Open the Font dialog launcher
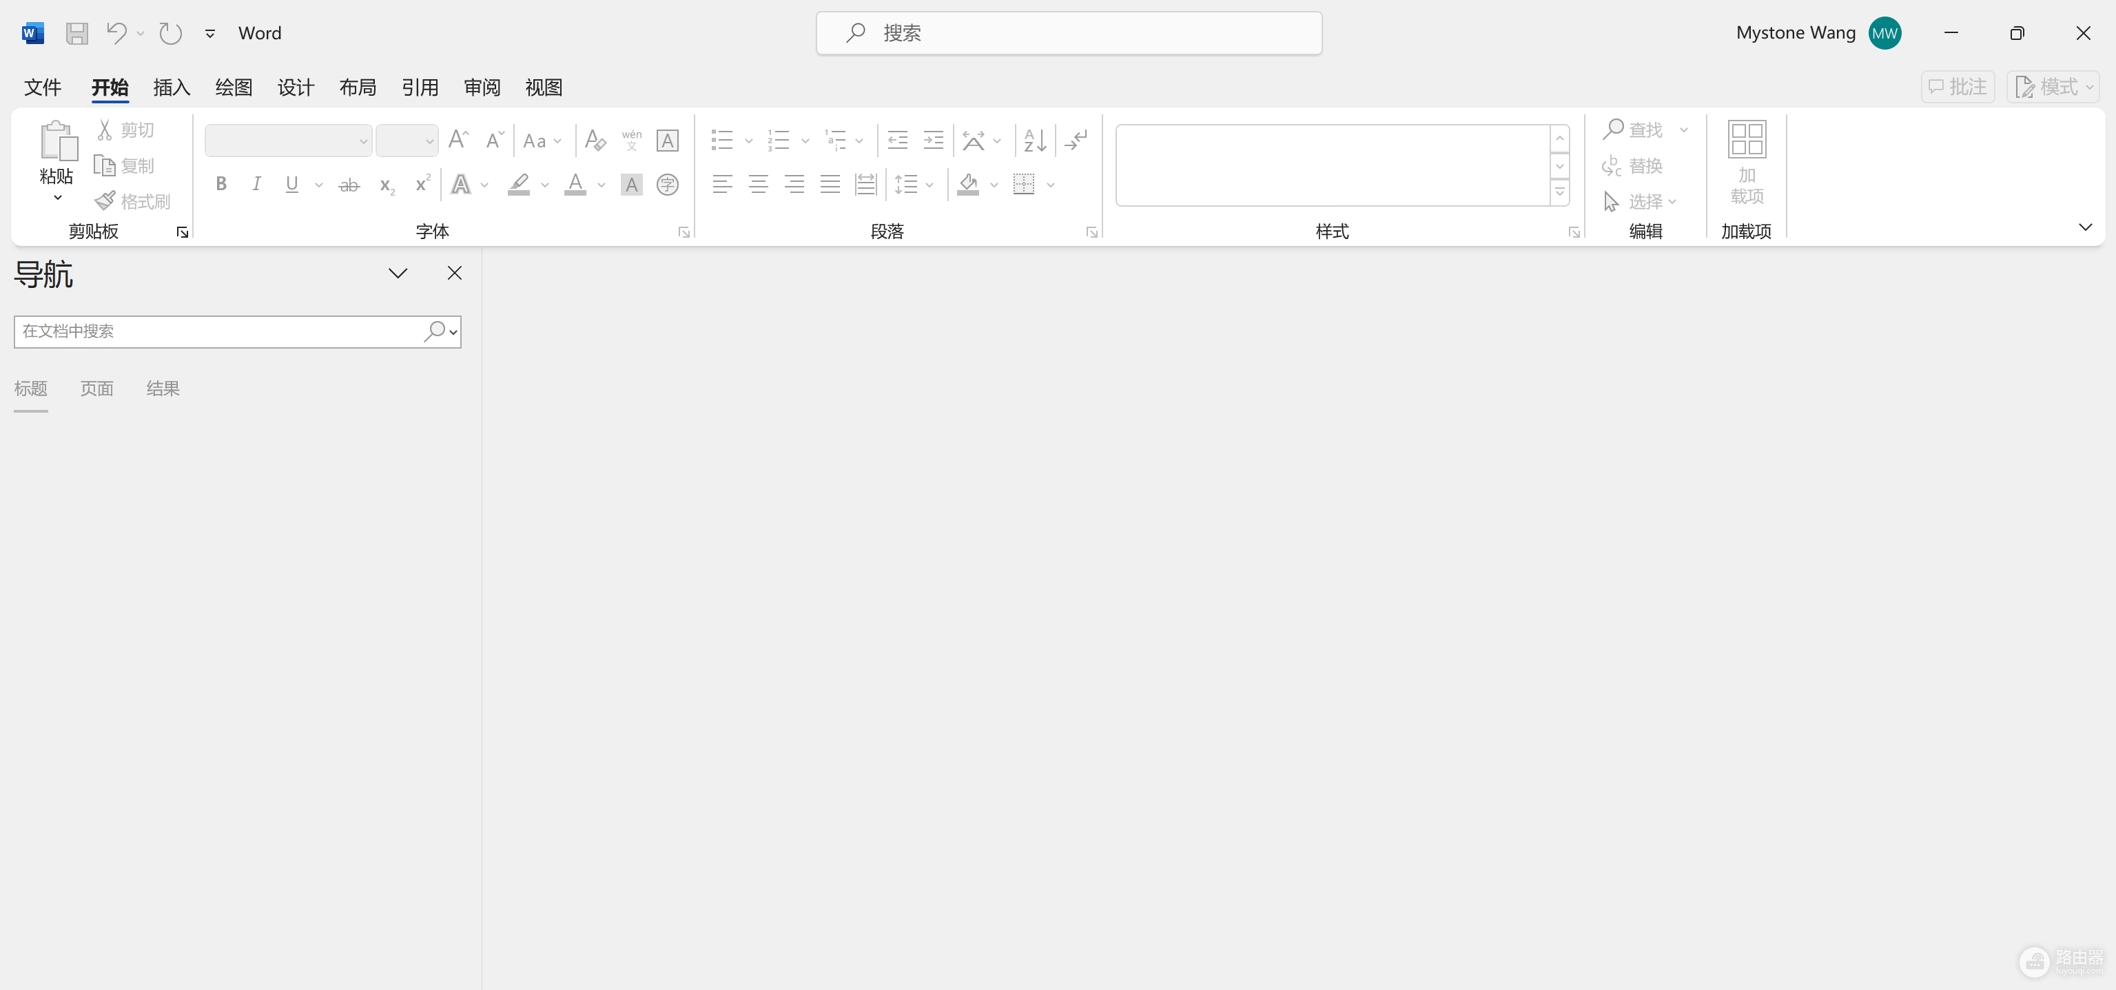This screenshot has height=990, width=2116. [x=684, y=232]
